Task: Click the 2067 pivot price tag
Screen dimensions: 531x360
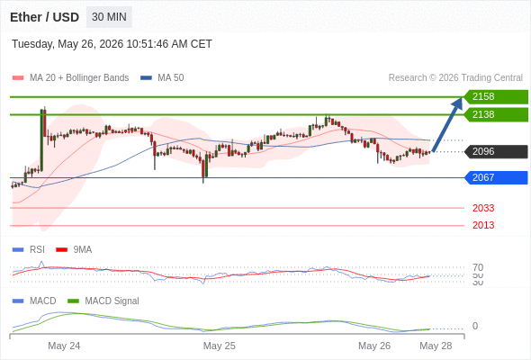Action: (x=496, y=177)
